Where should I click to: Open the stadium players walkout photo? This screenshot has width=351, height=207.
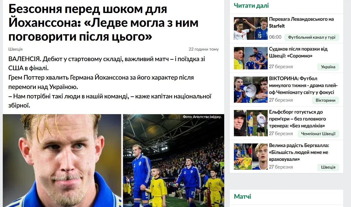(174, 161)
